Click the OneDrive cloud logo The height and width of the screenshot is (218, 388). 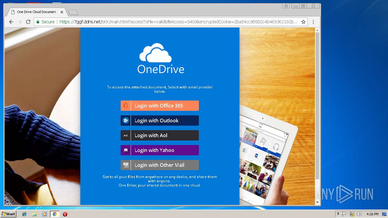click(x=155, y=53)
